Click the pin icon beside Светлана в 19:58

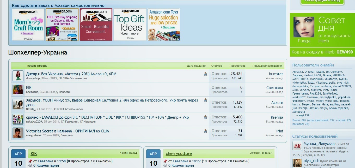[30, 161]
